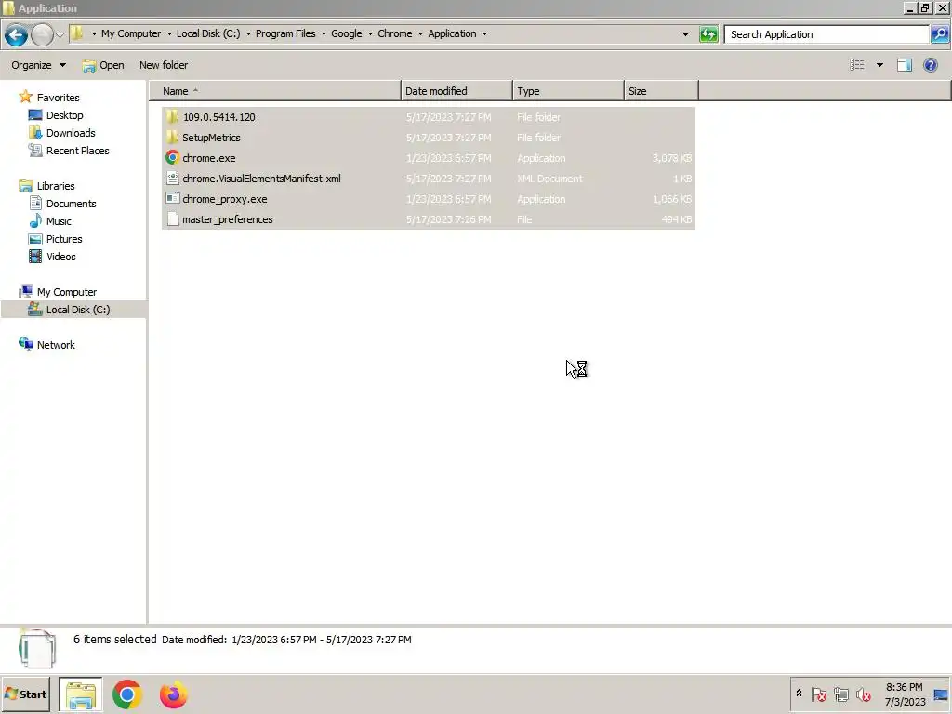Screen dimensions: 952x714
Task: Open the Music library
Action: click(x=59, y=221)
